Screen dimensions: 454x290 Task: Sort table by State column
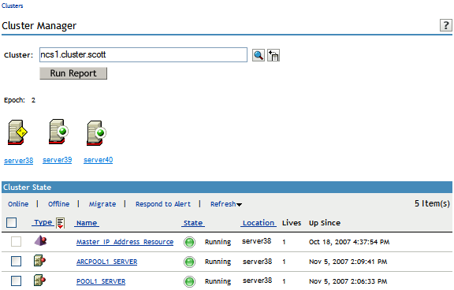pos(193,223)
